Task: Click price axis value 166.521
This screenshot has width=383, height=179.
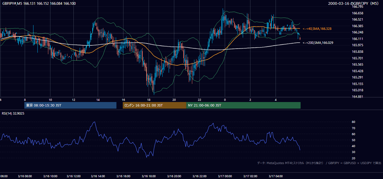Action: click(x=358, y=19)
